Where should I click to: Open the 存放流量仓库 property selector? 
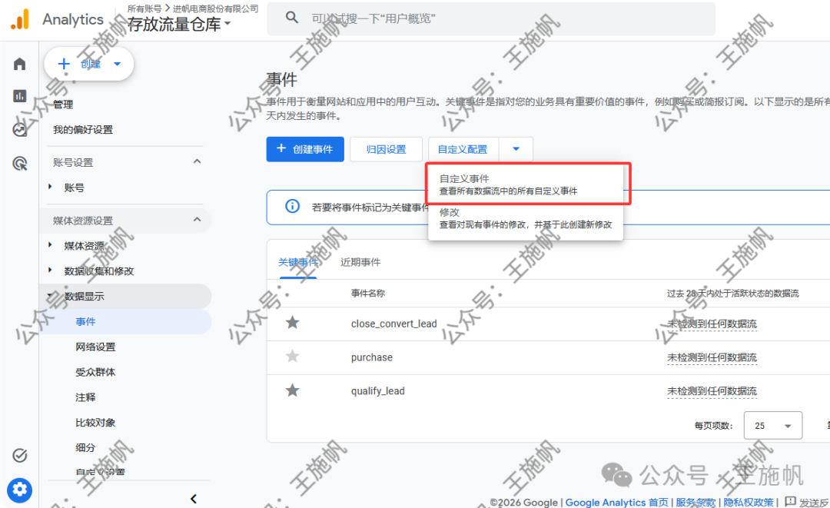[x=179, y=25]
